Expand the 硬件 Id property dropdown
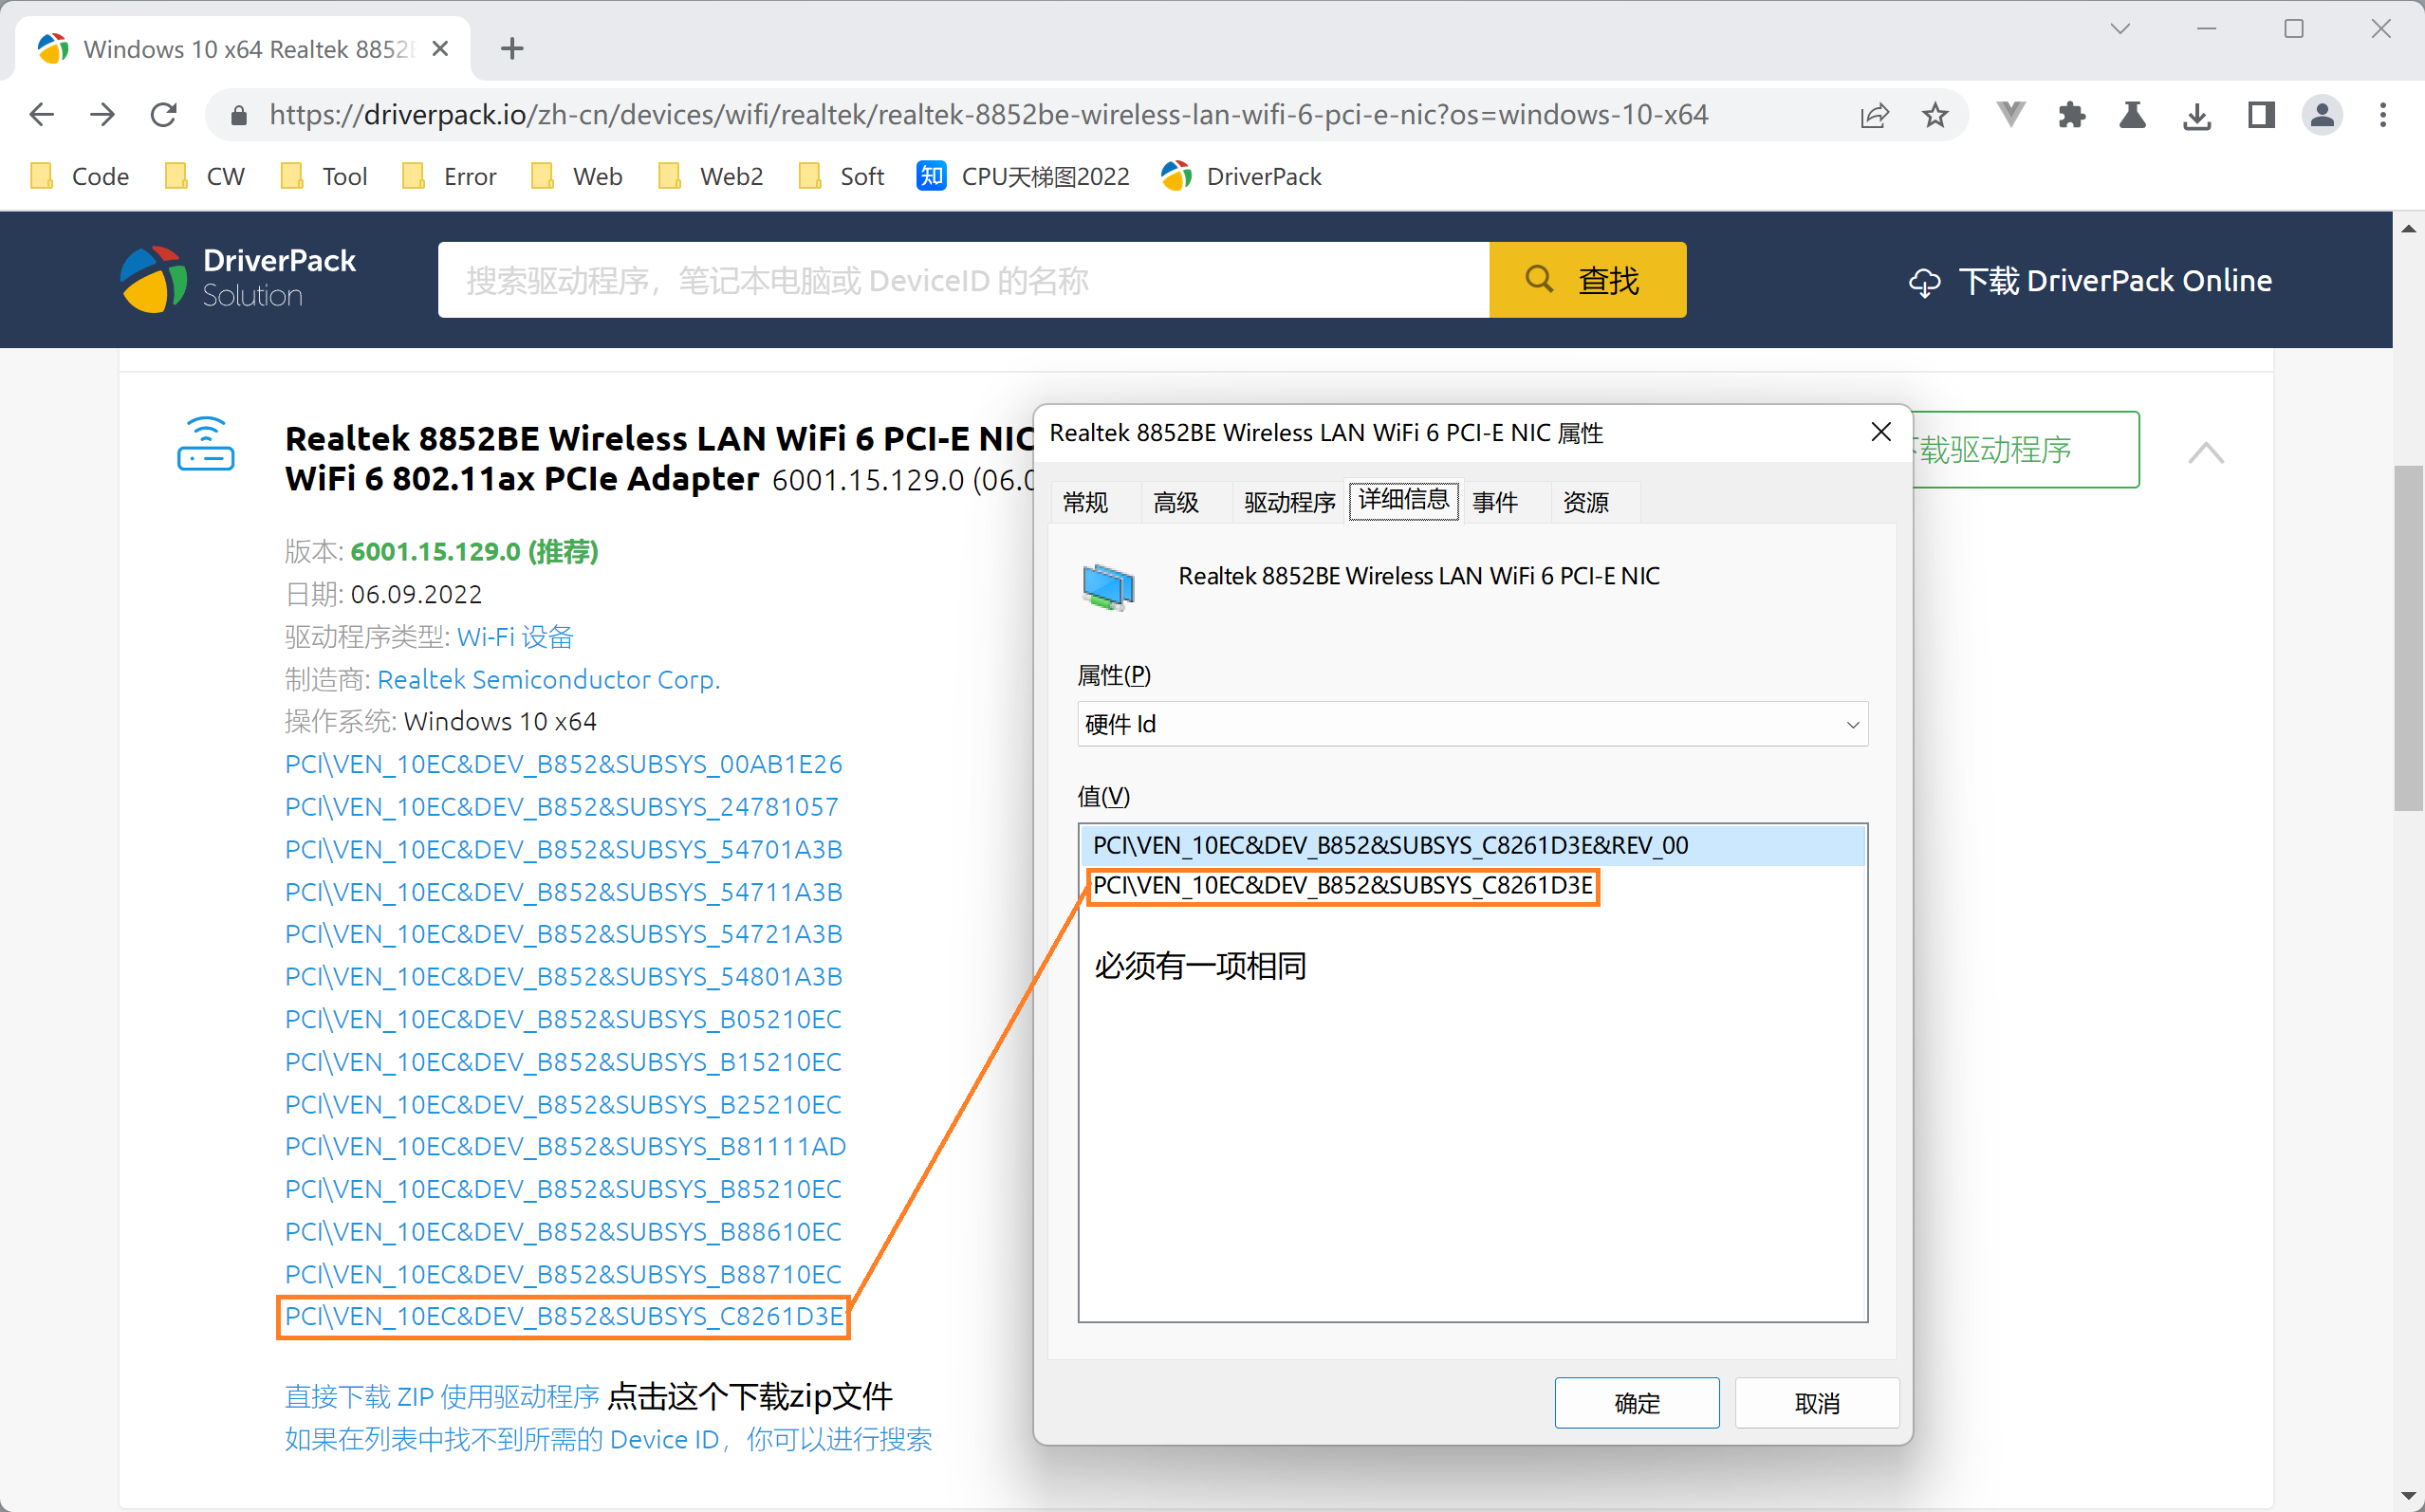 [1472, 724]
